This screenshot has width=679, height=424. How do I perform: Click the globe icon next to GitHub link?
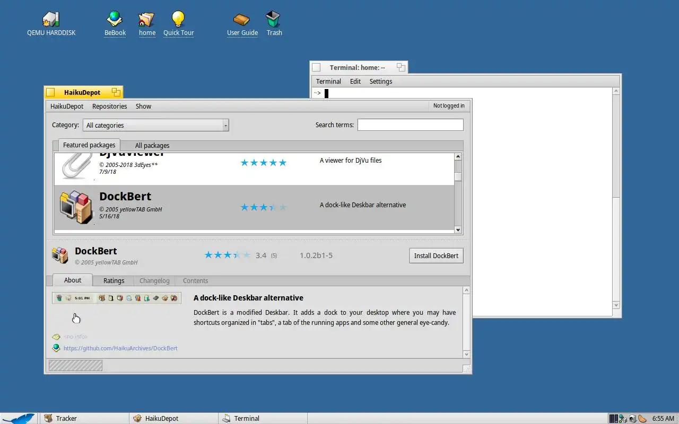(x=56, y=348)
